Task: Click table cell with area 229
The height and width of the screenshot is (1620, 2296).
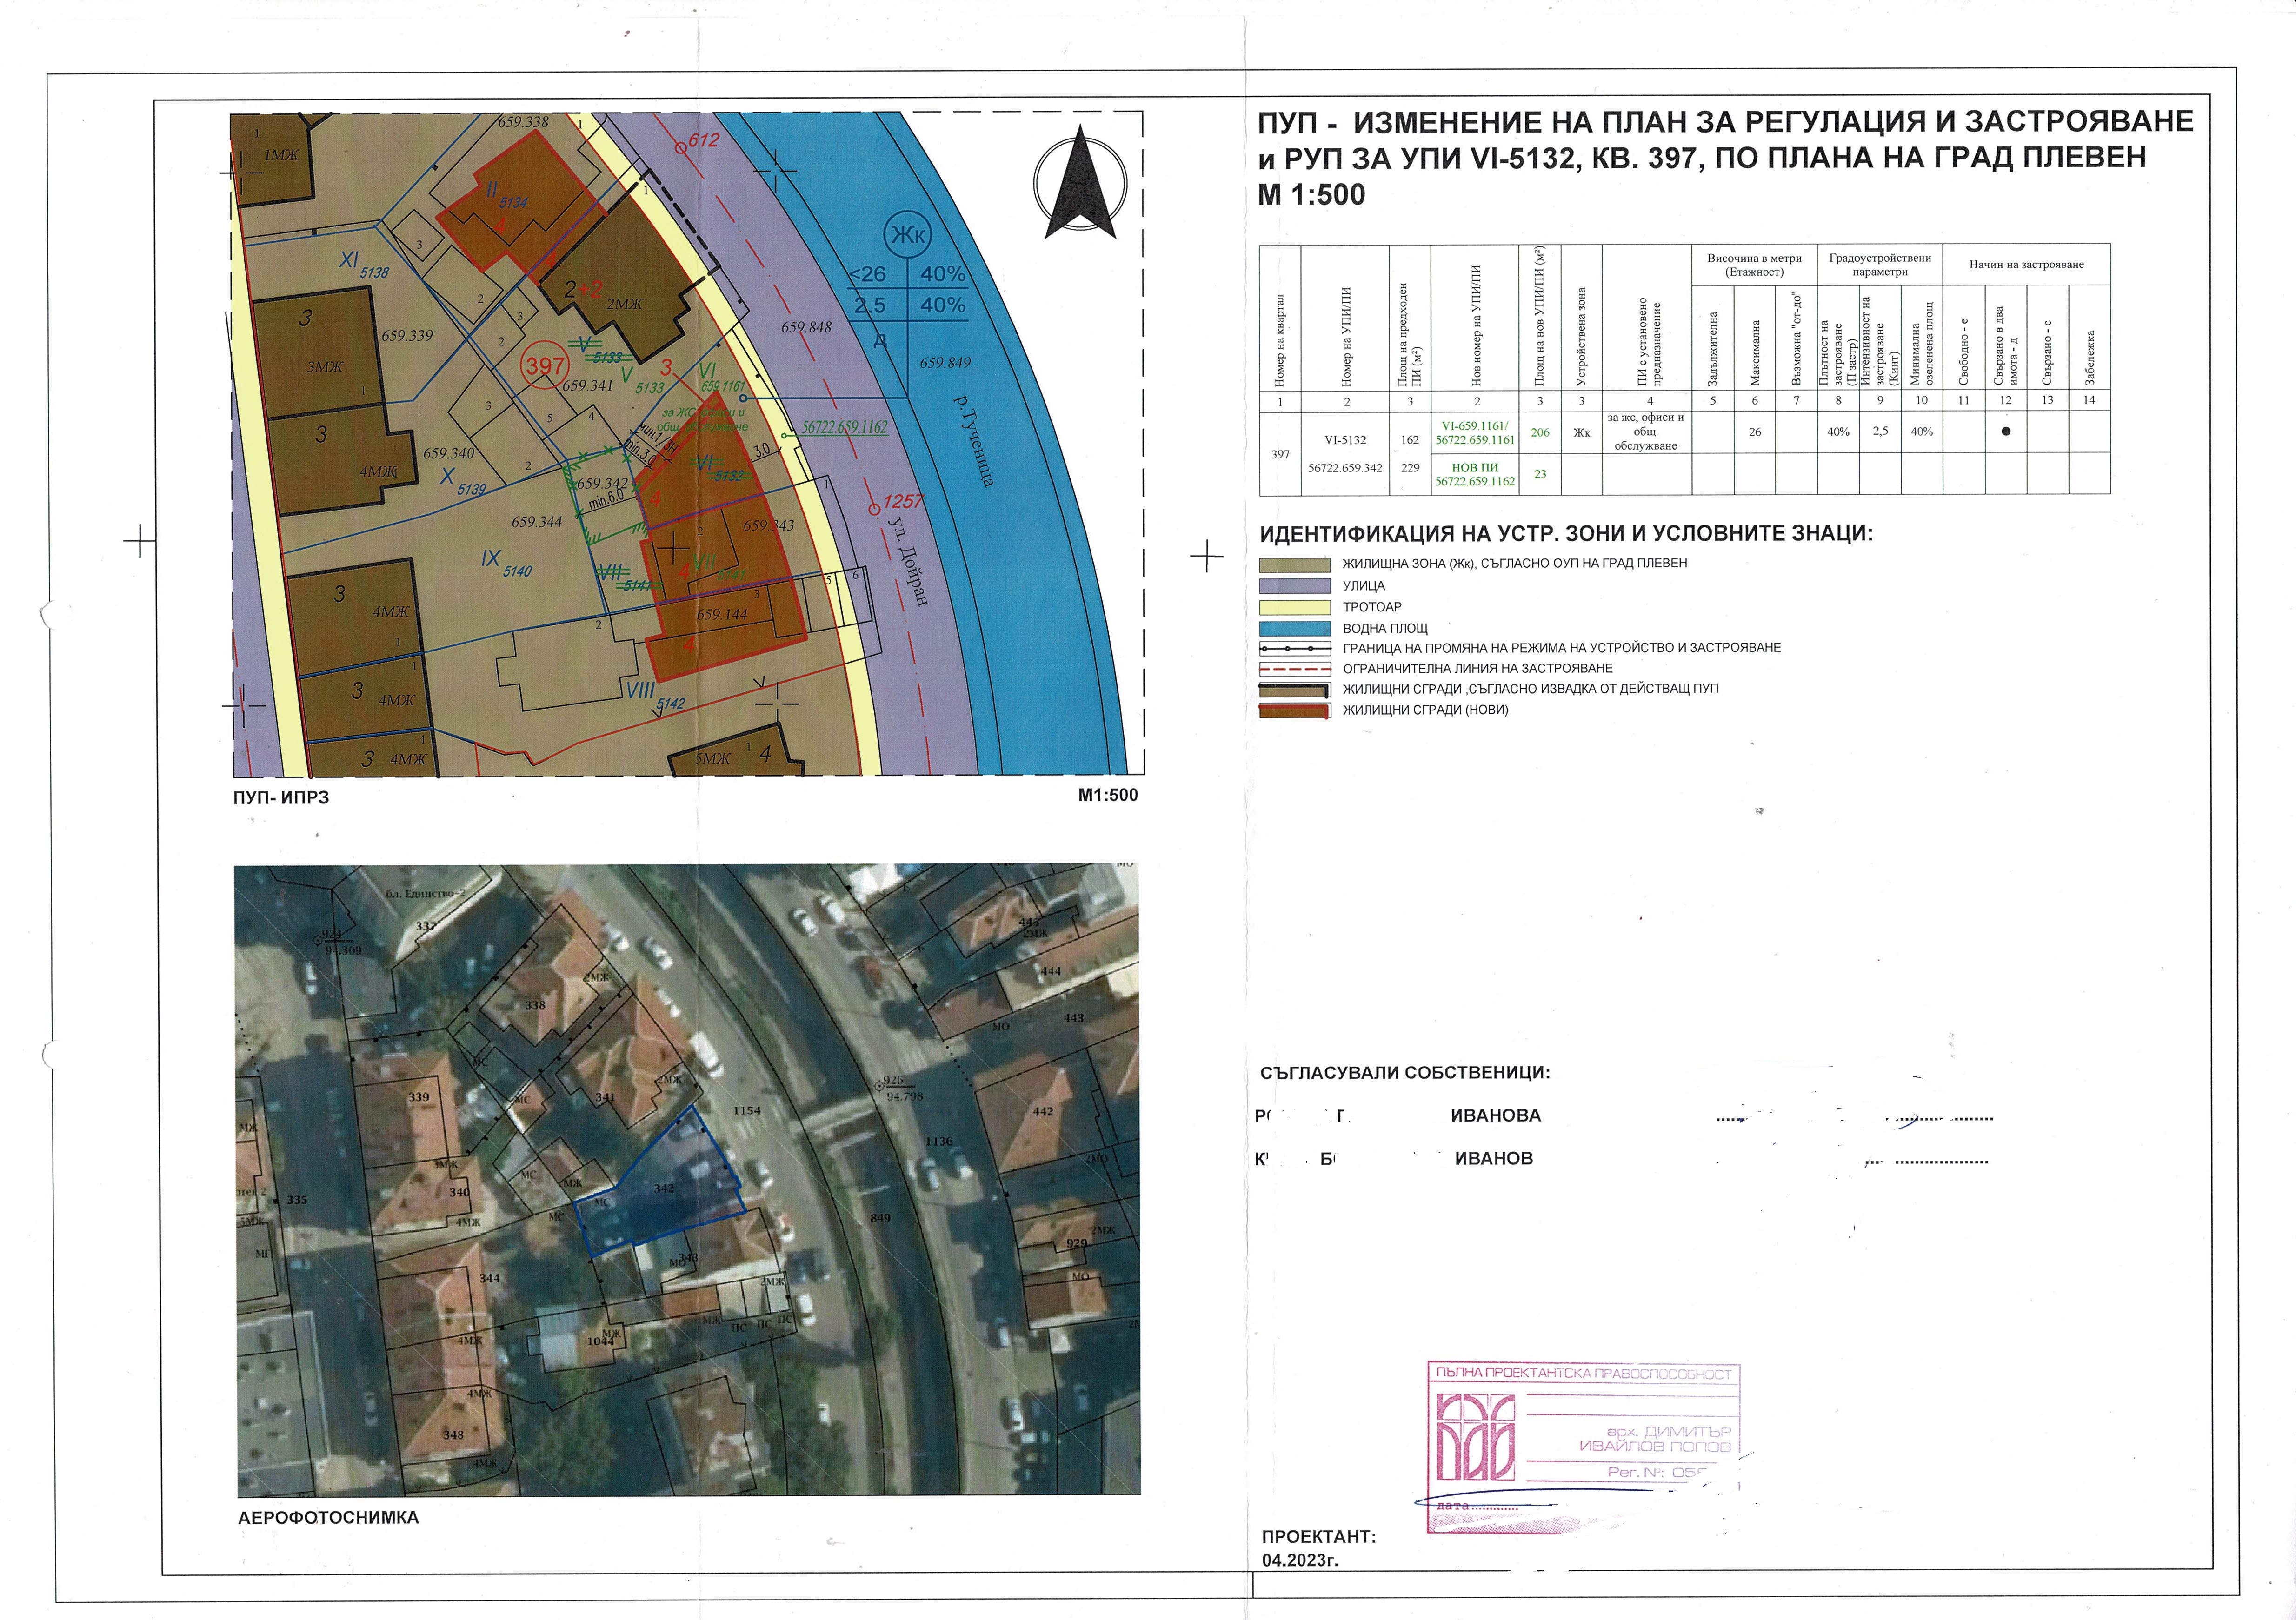Action: click(x=1410, y=468)
